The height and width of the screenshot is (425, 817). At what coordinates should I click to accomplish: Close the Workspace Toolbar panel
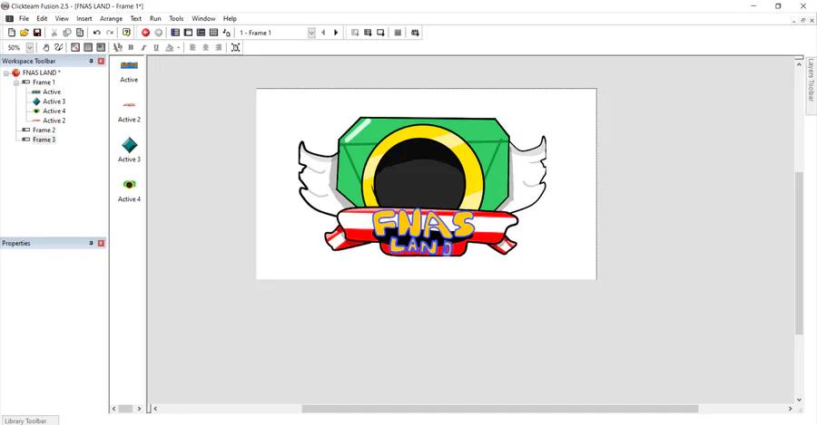101,62
